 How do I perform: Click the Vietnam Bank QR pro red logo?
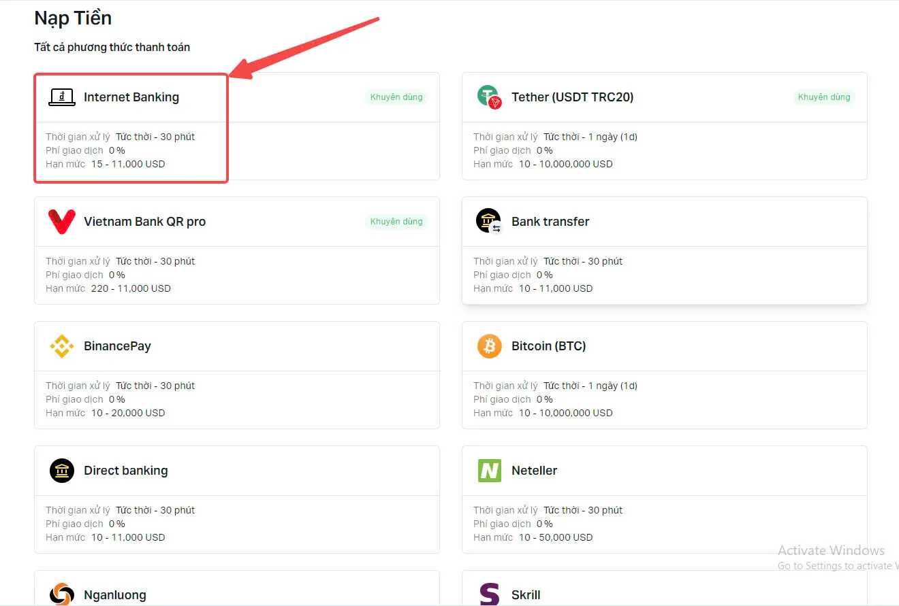(x=62, y=222)
